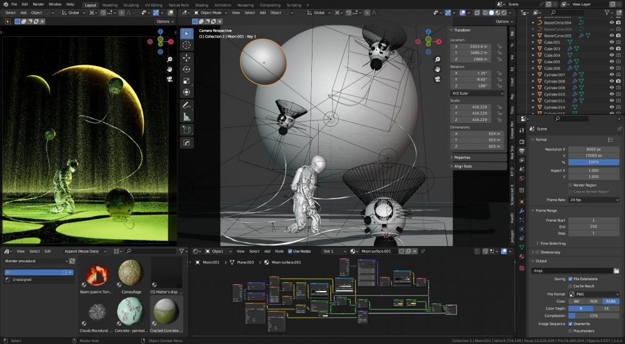Browse output path with folder icon
Viewport: 625px width, 344px height.
coord(616,271)
